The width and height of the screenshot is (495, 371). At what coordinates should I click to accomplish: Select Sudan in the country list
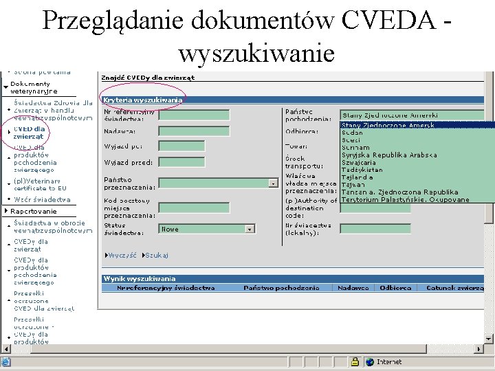[418, 133]
